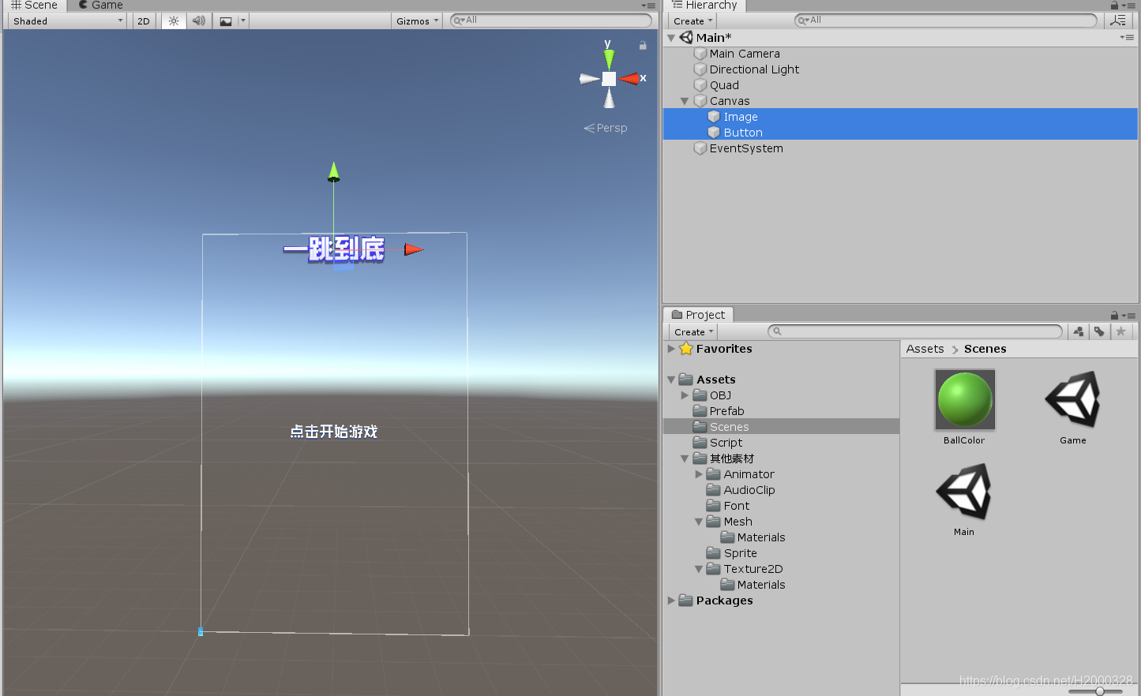Select the Hierarchy tab

pyautogui.click(x=705, y=6)
